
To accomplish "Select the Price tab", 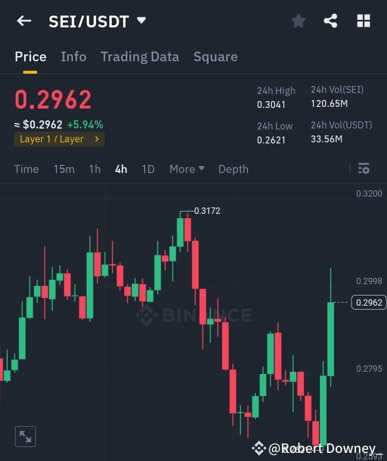I will [31, 56].
